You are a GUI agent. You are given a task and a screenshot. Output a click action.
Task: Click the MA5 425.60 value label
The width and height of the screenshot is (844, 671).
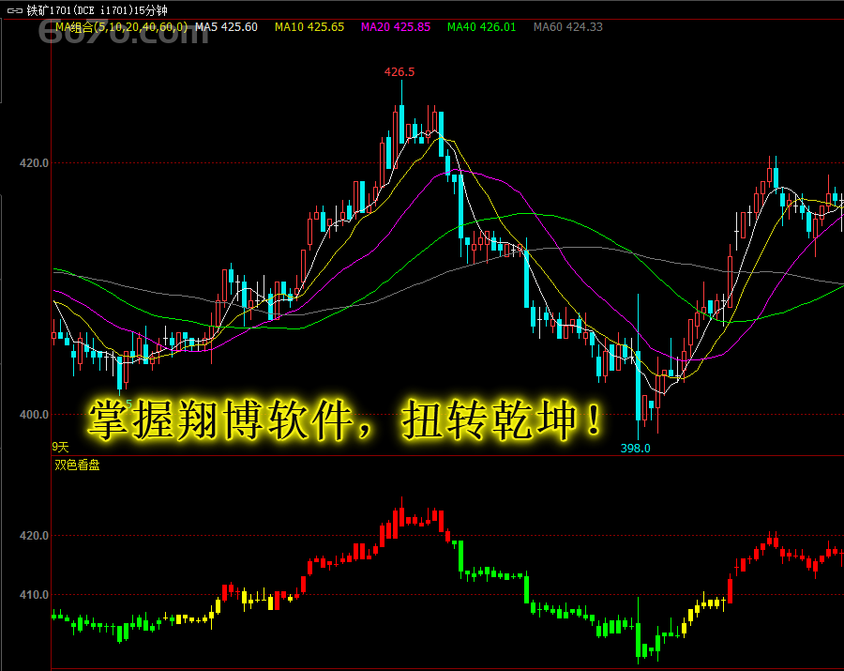point(226,27)
